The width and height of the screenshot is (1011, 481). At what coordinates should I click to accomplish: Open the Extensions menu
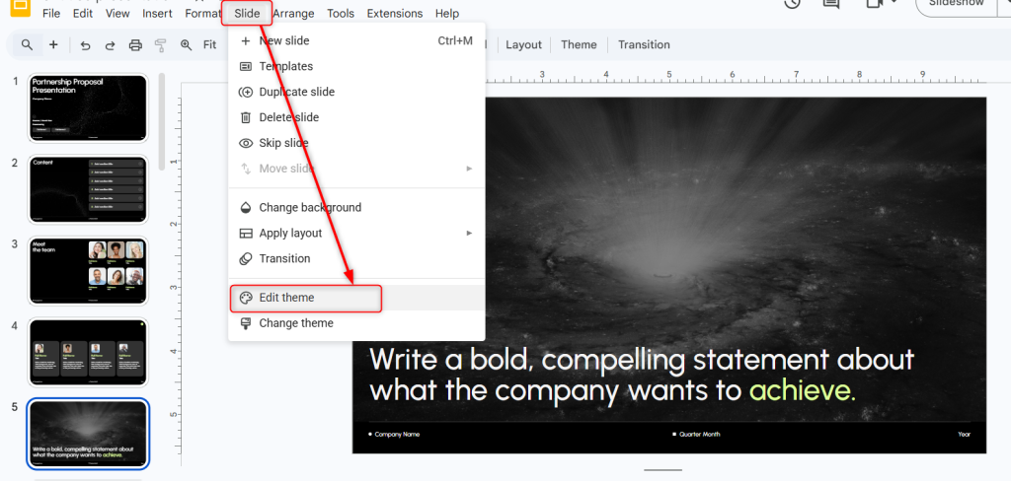(395, 13)
